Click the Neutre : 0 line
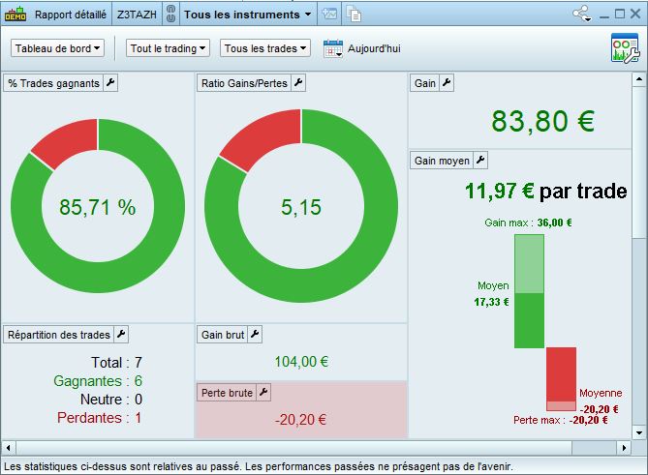Screen dimensions: 648x475 click(111, 400)
